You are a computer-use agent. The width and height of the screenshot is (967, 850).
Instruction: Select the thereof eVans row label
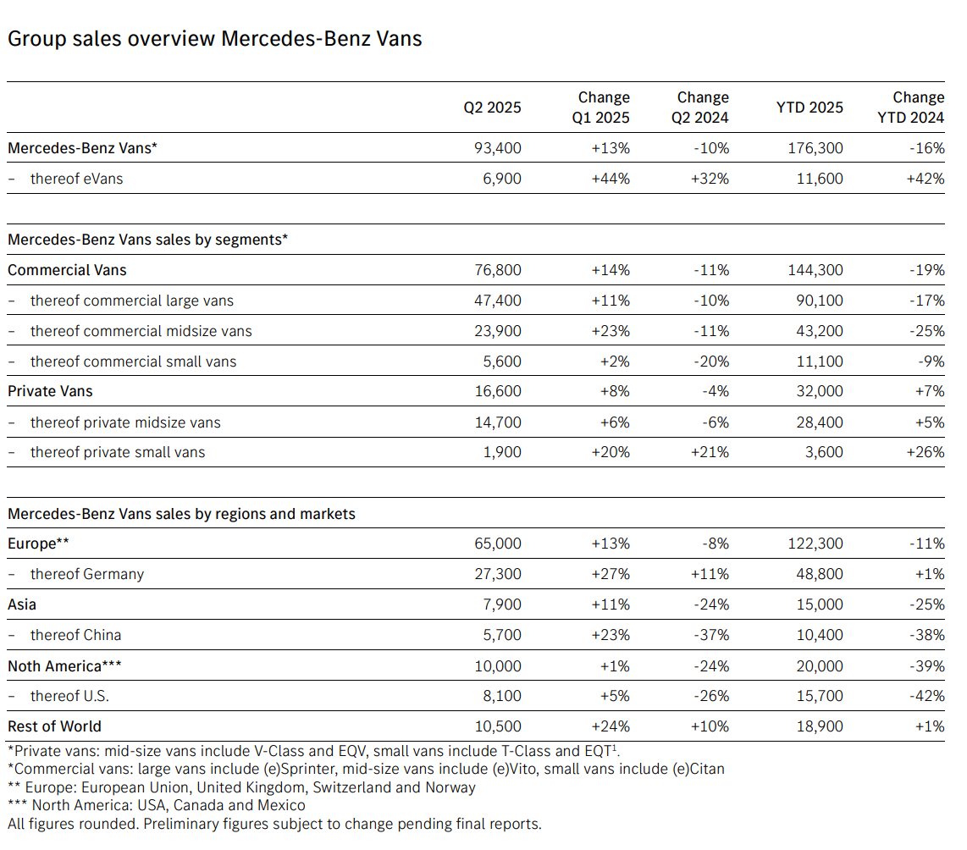tap(76, 179)
